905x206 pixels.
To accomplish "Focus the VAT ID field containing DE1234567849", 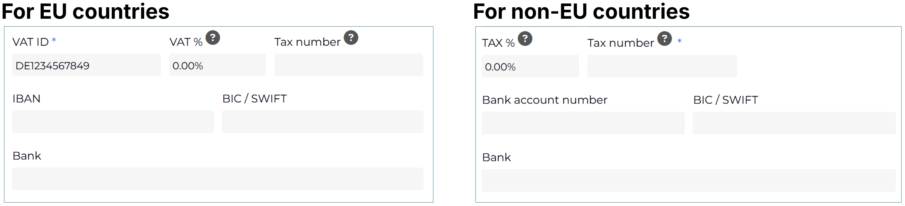I will click(x=86, y=65).
